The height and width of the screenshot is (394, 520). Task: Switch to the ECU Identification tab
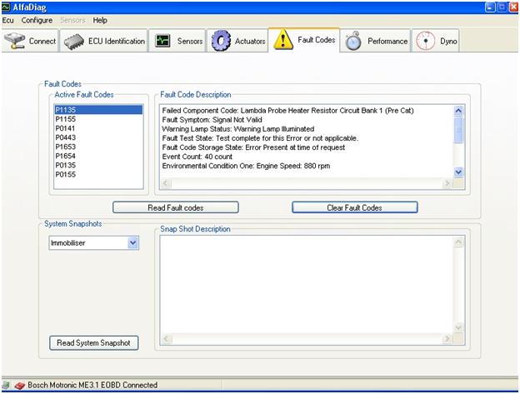(104, 41)
